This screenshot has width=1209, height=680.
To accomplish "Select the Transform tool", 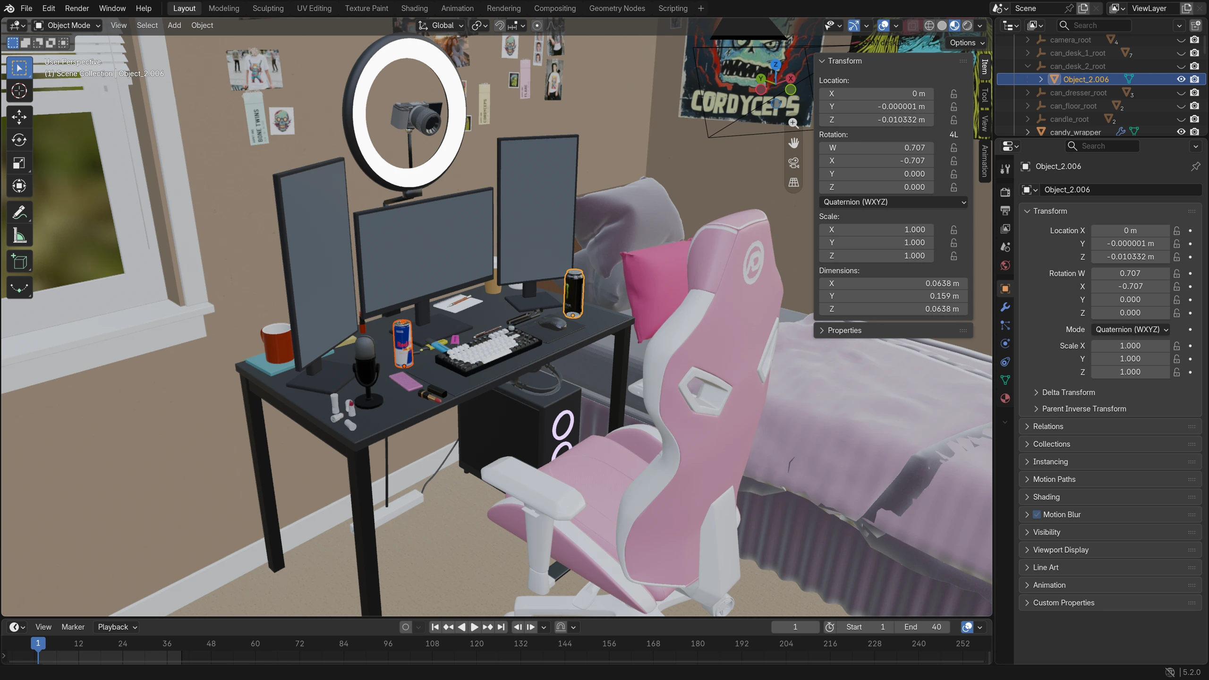I will coord(19,186).
